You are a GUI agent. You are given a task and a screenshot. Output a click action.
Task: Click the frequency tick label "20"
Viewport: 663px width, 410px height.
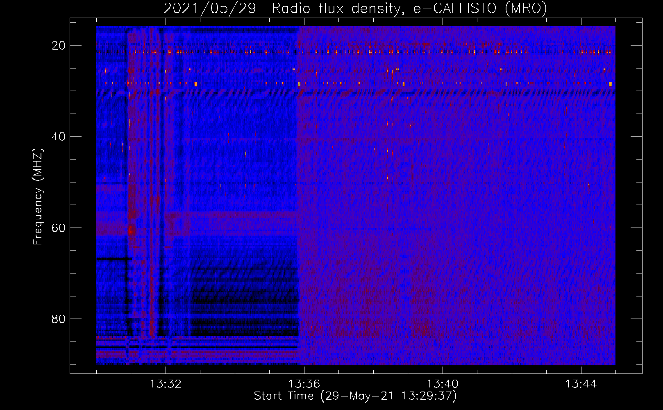(x=59, y=46)
